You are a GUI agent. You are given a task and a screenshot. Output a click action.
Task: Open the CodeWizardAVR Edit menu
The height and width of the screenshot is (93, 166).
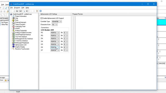click(x=23, y=8)
